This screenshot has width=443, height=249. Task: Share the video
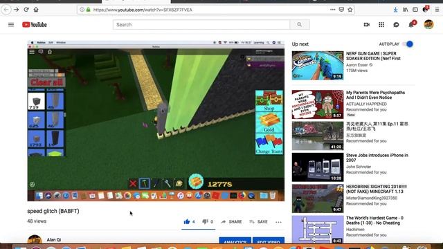pyautogui.click(x=231, y=221)
